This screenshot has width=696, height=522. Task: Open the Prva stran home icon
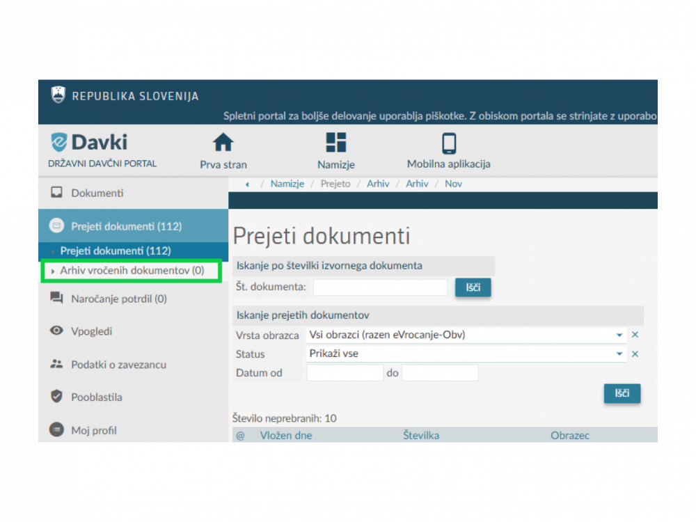[x=223, y=143]
